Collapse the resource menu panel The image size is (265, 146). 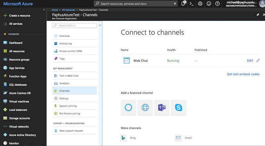(x=100, y=25)
